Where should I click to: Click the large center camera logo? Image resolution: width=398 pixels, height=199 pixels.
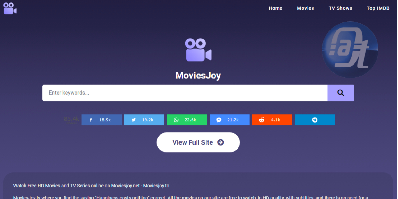click(x=198, y=50)
